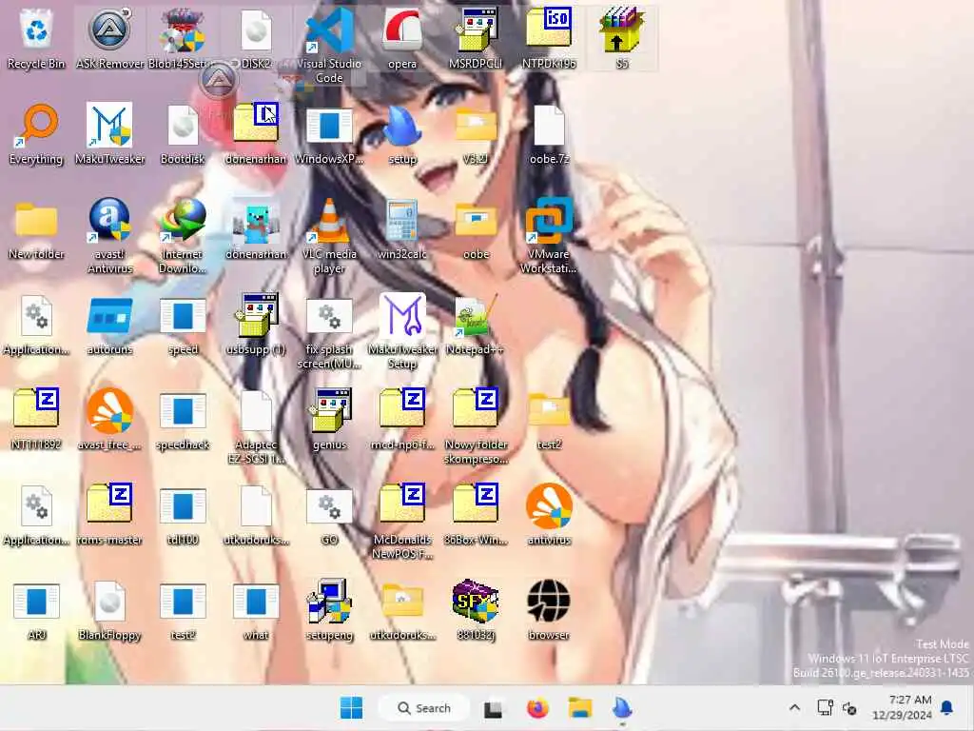The image size is (974, 731).
Task: Open the Windows Start menu
Action: coord(352,708)
